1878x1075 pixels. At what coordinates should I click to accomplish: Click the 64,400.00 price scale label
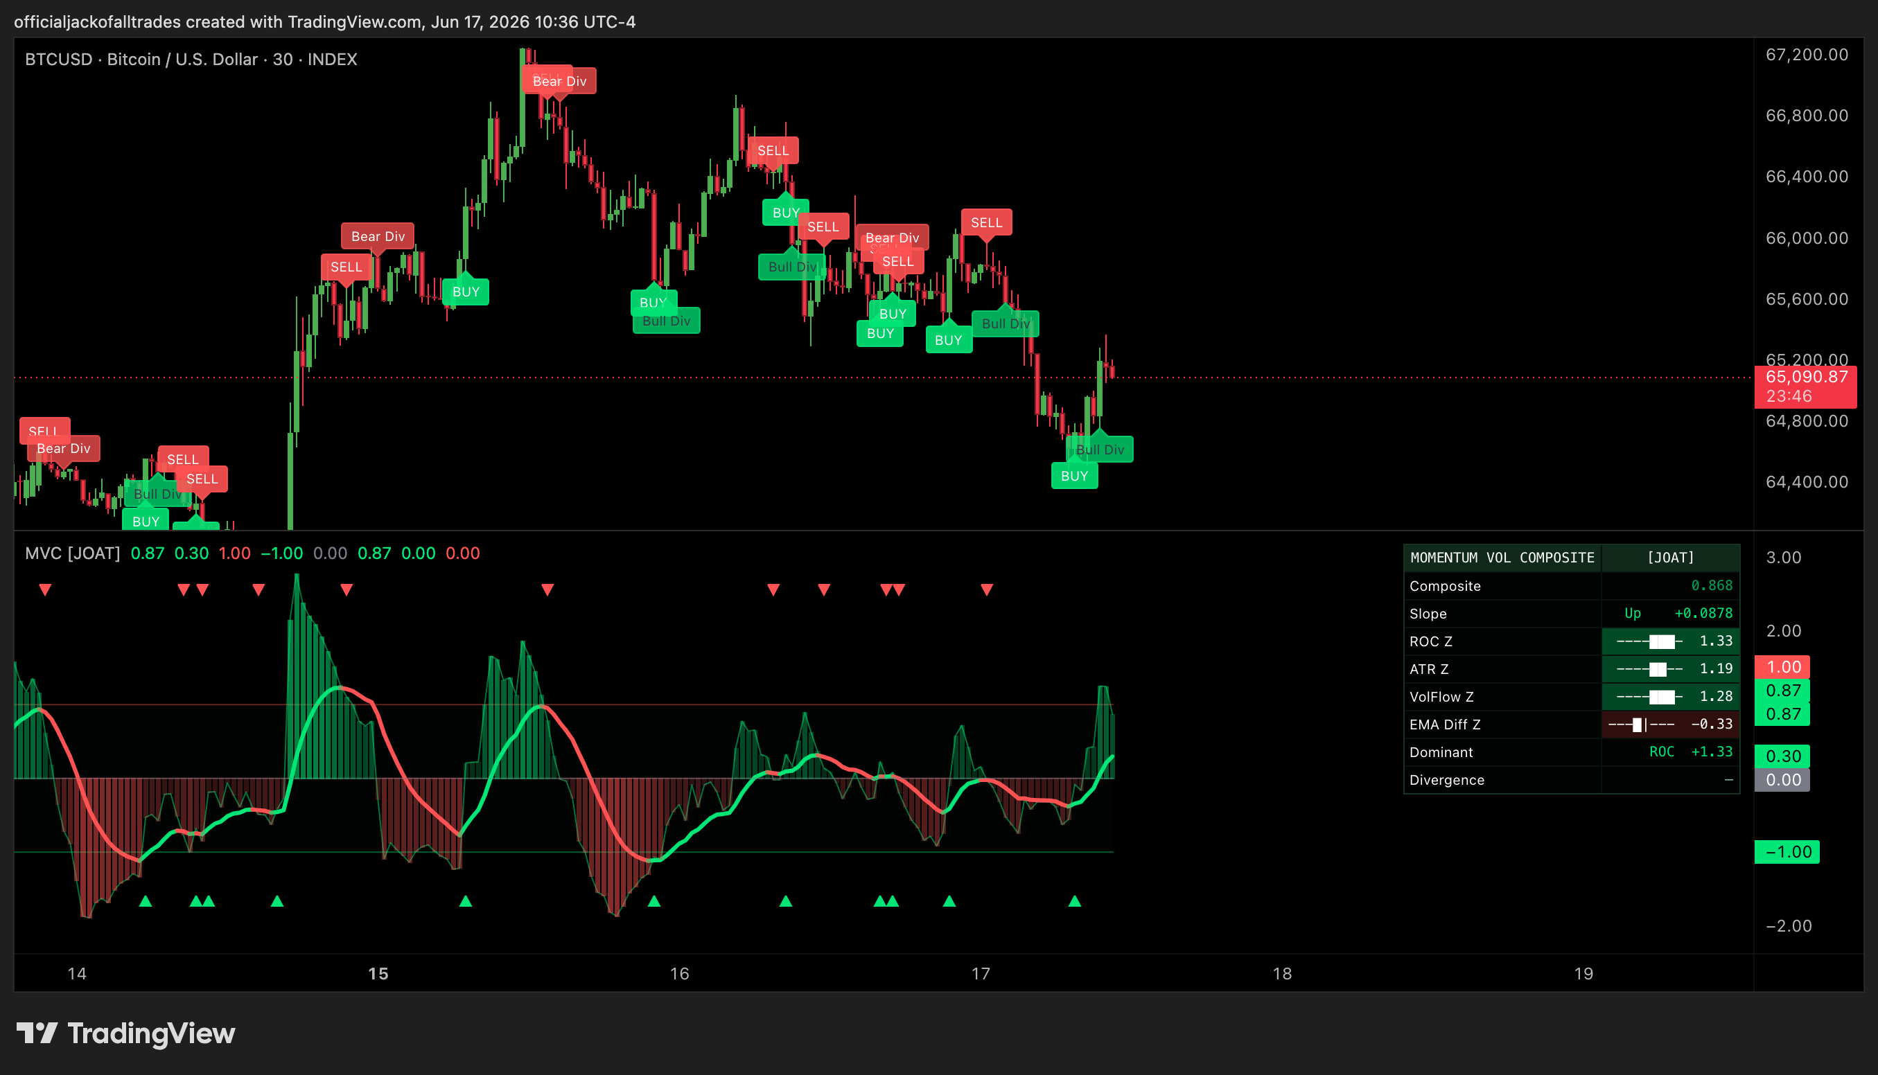(x=1807, y=481)
